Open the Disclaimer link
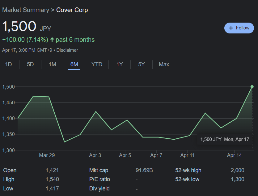 [67, 50]
